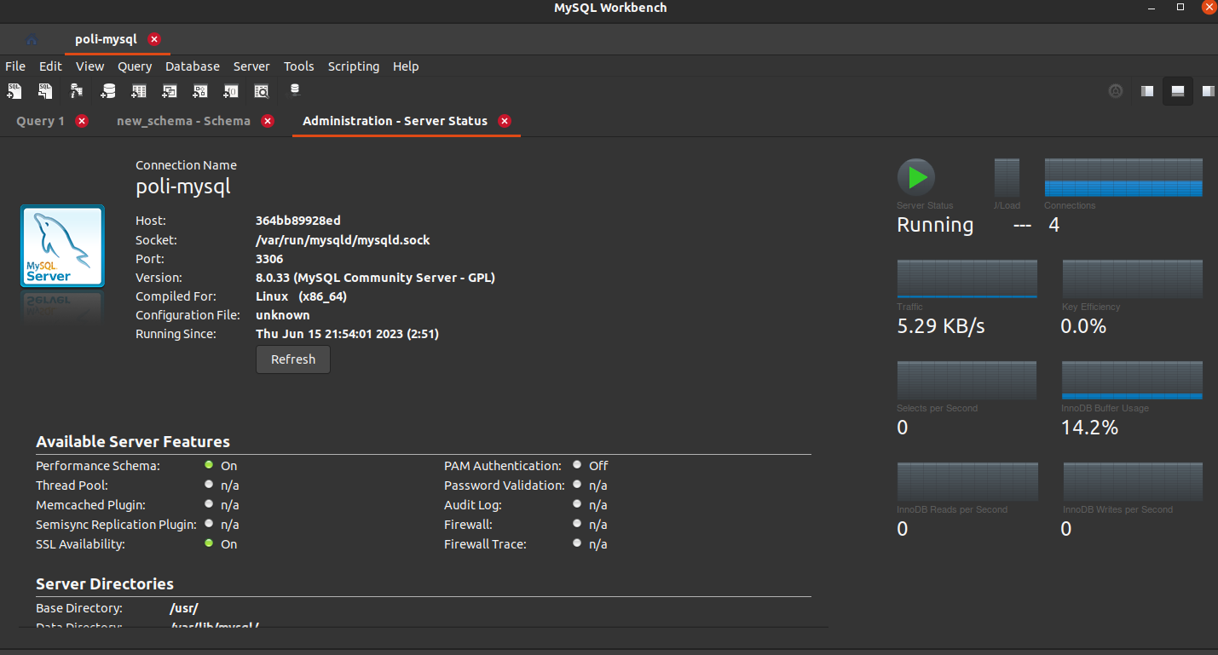Viewport: 1218px width, 655px height.
Task: Click the Running Since timestamp
Action: (347, 334)
